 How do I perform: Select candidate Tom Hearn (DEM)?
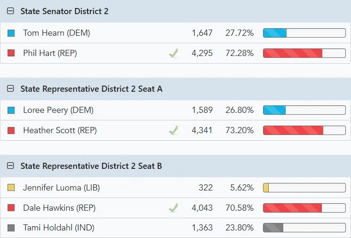click(56, 33)
